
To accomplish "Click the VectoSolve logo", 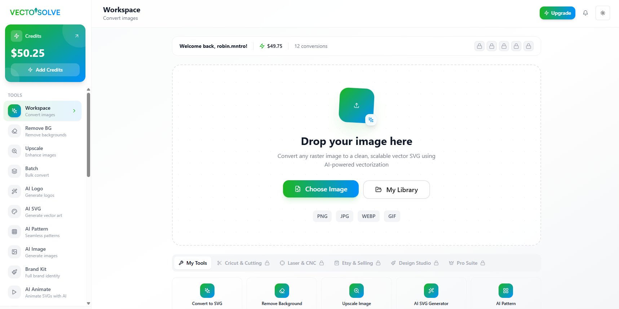I will (35, 12).
